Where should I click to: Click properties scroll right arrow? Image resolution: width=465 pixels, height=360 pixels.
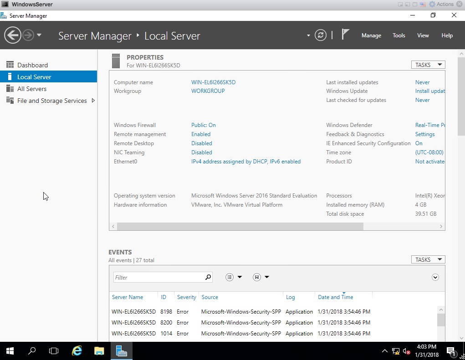441,226
